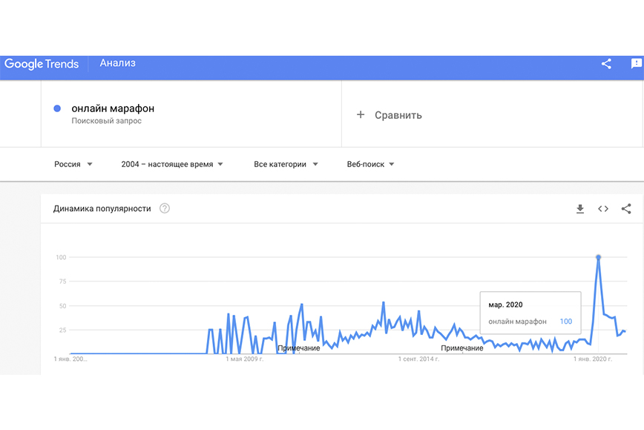The width and height of the screenshot is (644, 430).
Task: Click the March 2020 peak point on chart
Action: [x=599, y=258]
